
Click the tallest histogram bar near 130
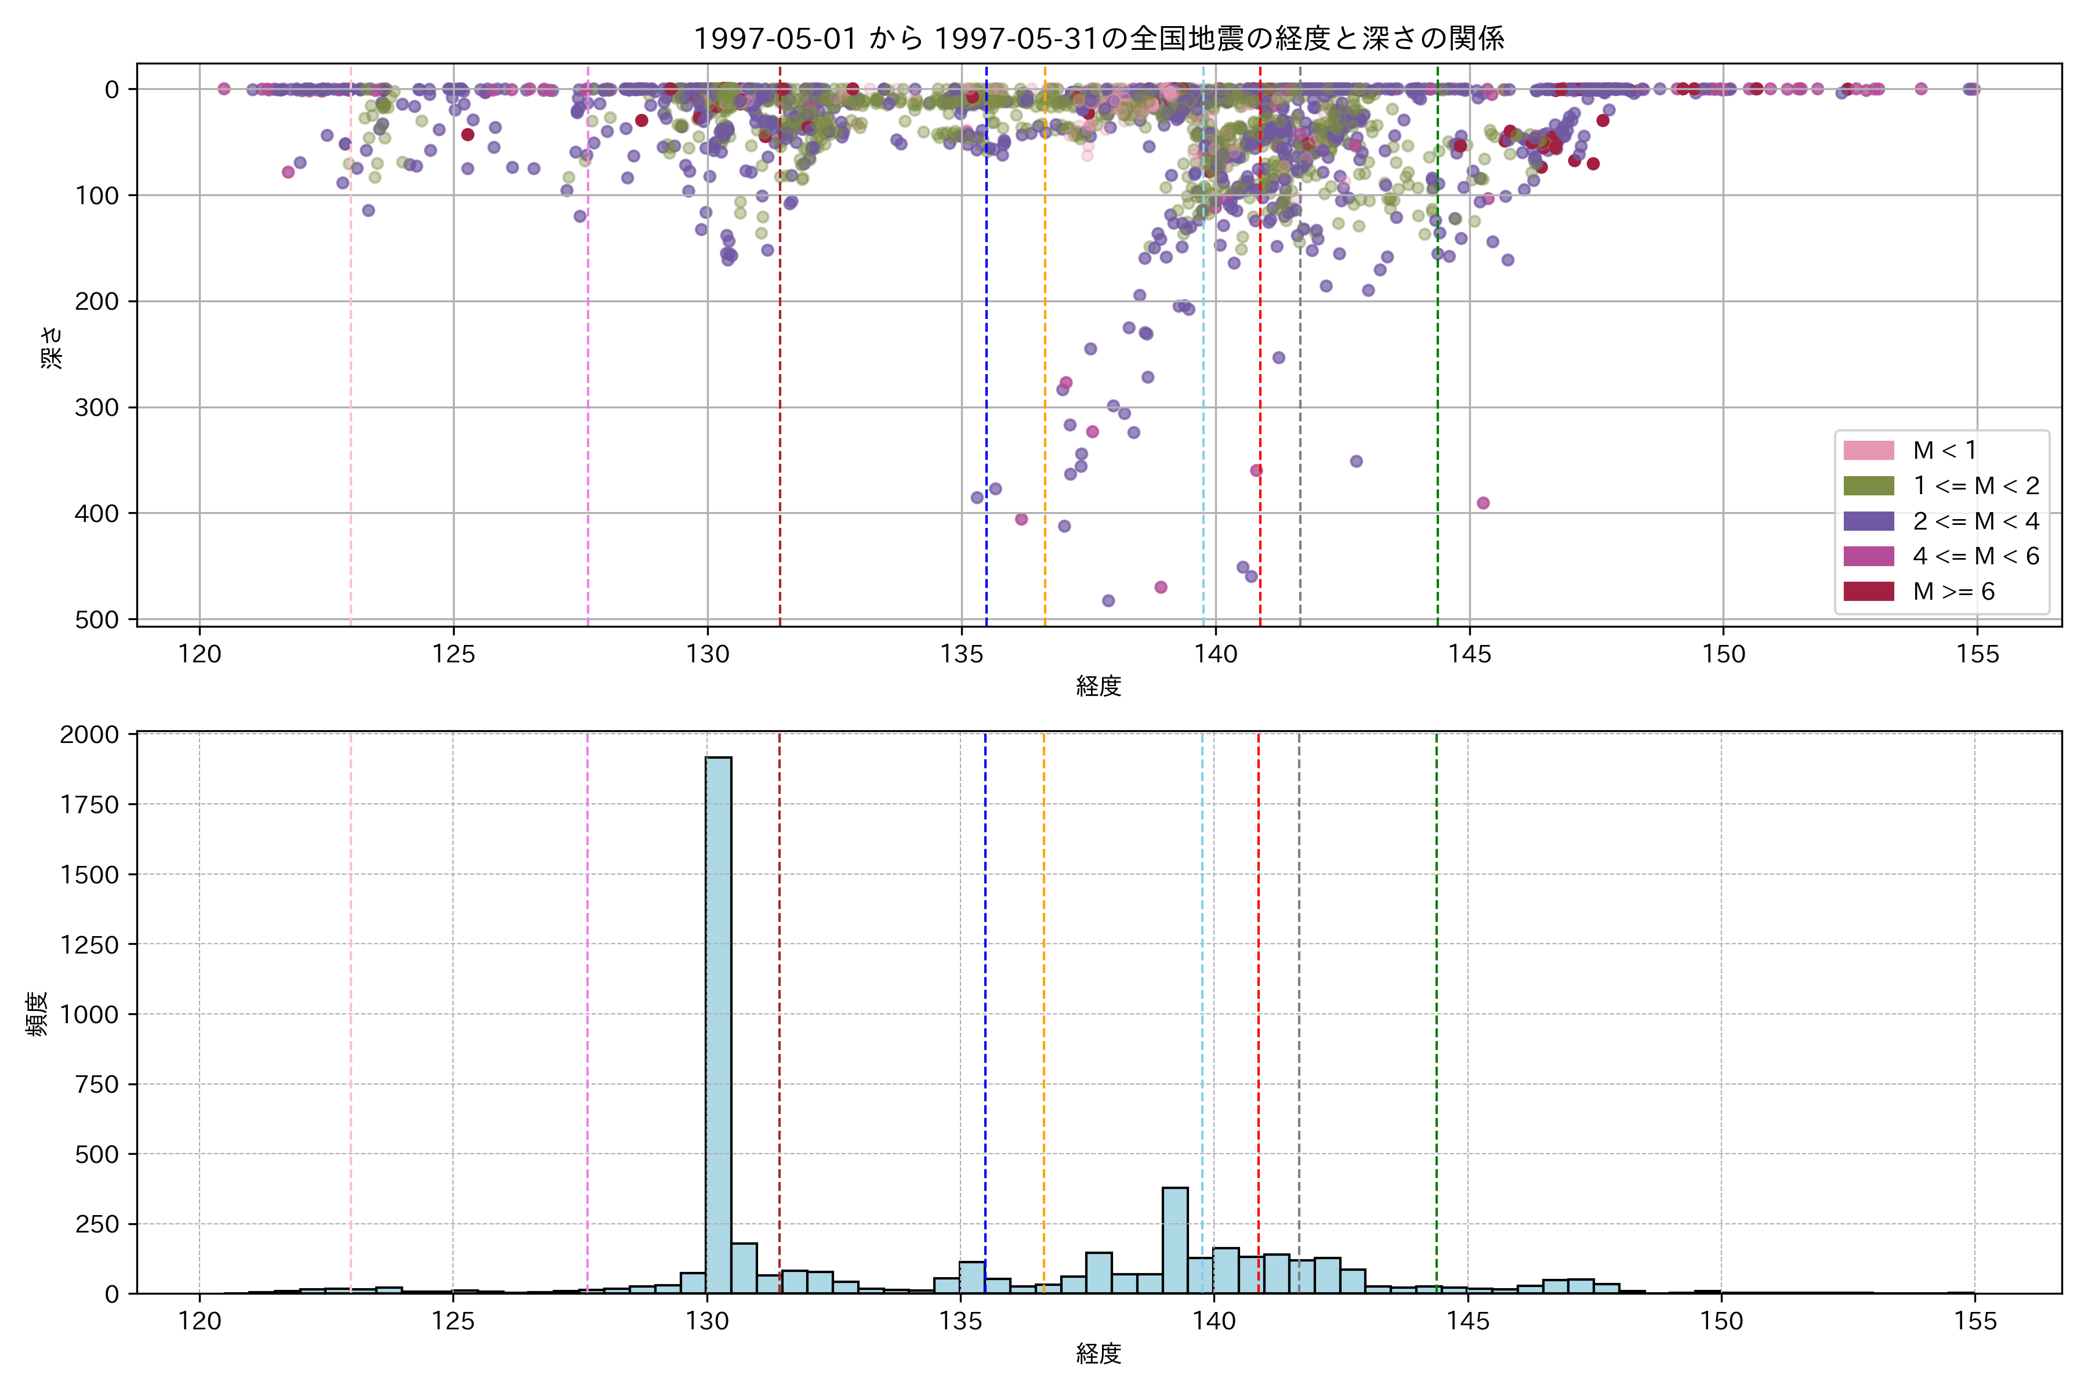pyautogui.click(x=718, y=1021)
